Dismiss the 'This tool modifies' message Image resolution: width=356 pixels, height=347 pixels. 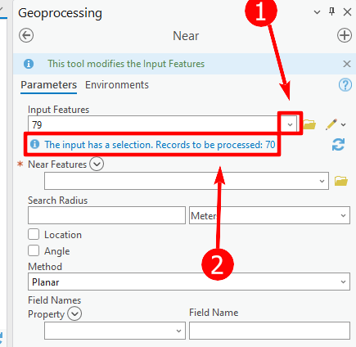coord(347,64)
